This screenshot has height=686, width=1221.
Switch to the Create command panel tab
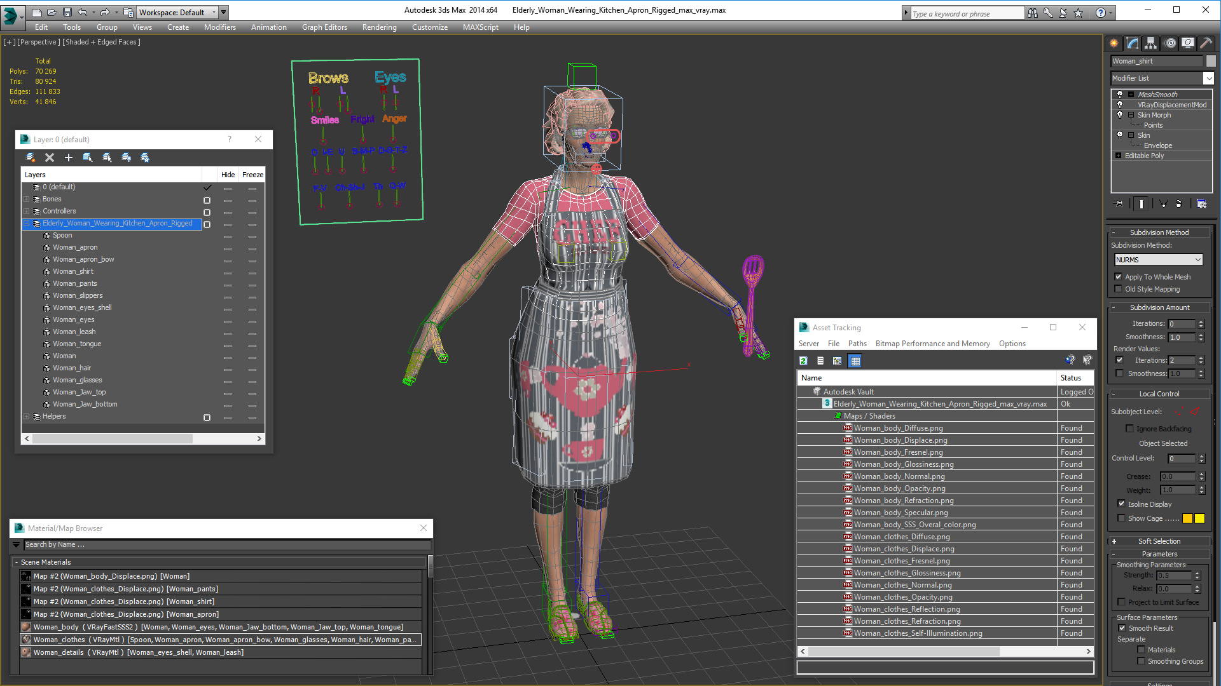[1114, 43]
